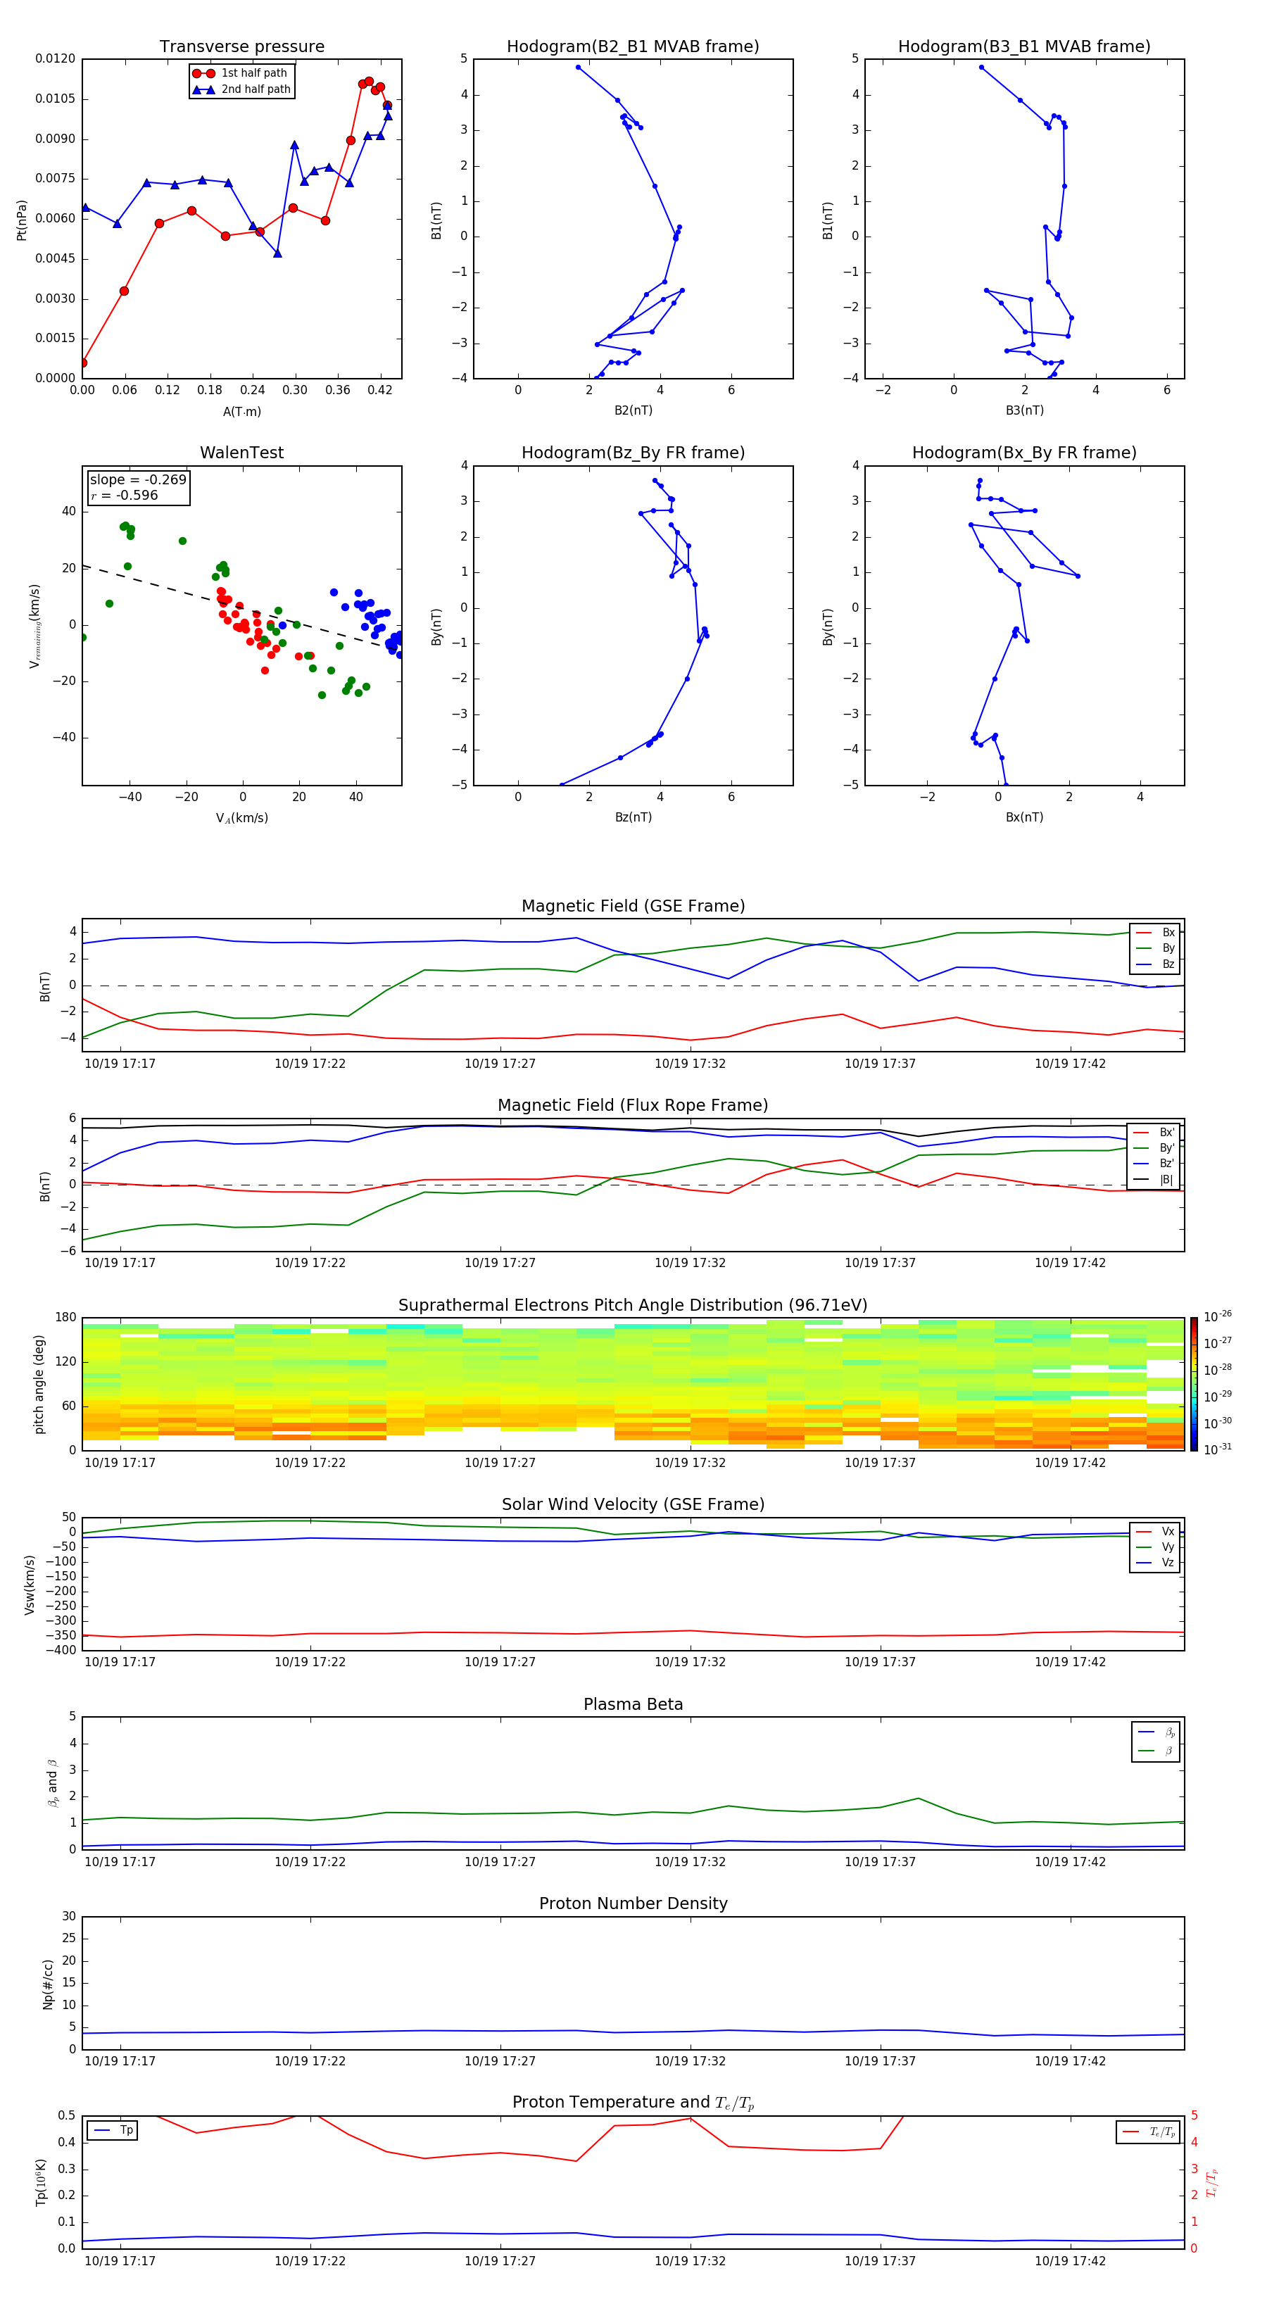Click the 'slope = -0.269' annotation

[x=138, y=480]
